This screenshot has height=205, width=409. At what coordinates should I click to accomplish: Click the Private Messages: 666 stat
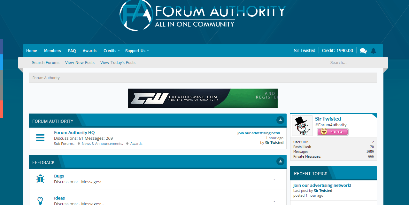(x=334, y=156)
